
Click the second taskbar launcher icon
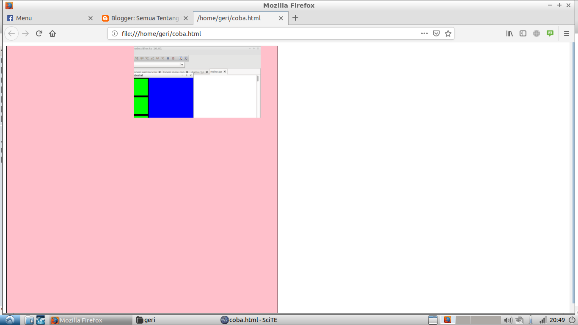(41, 320)
